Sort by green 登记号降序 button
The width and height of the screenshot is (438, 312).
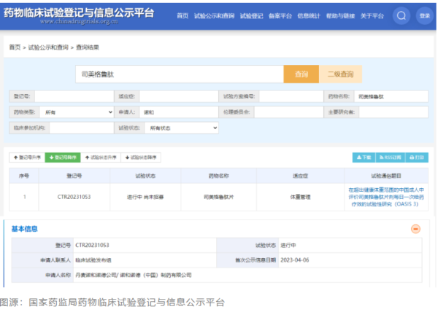point(63,157)
